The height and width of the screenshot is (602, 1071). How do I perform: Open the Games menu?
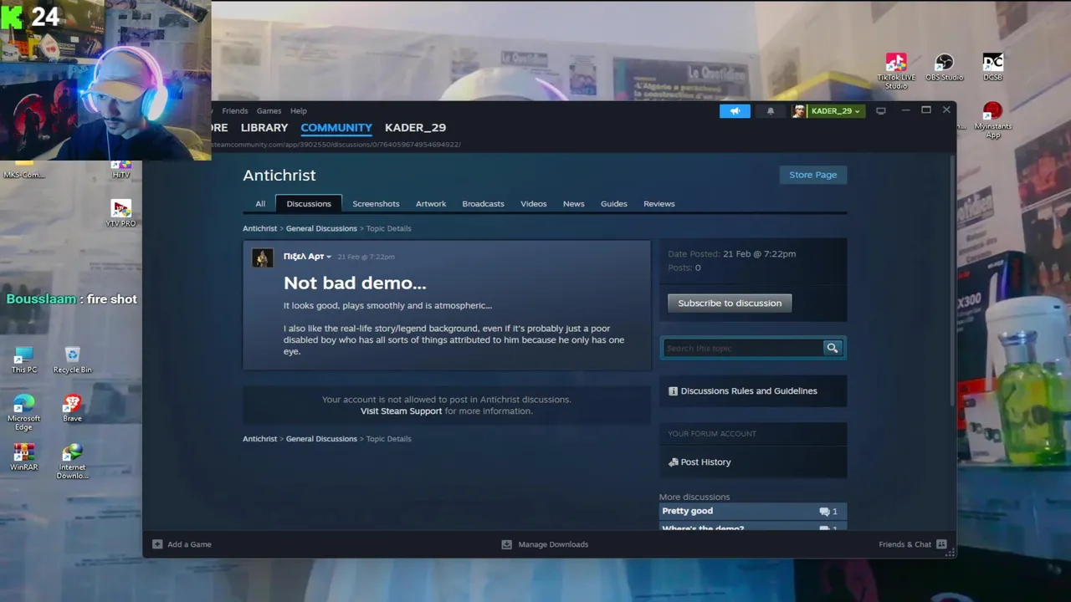click(269, 110)
